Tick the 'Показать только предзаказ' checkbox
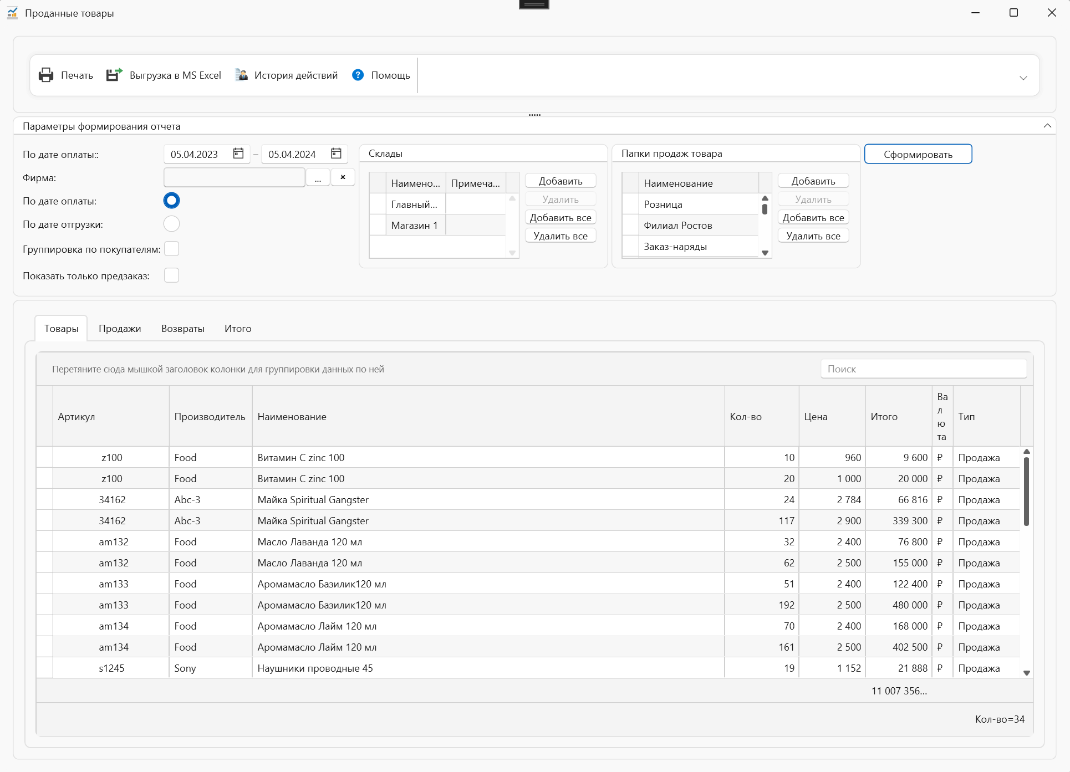Image resolution: width=1070 pixels, height=772 pixels. point(171,275)
